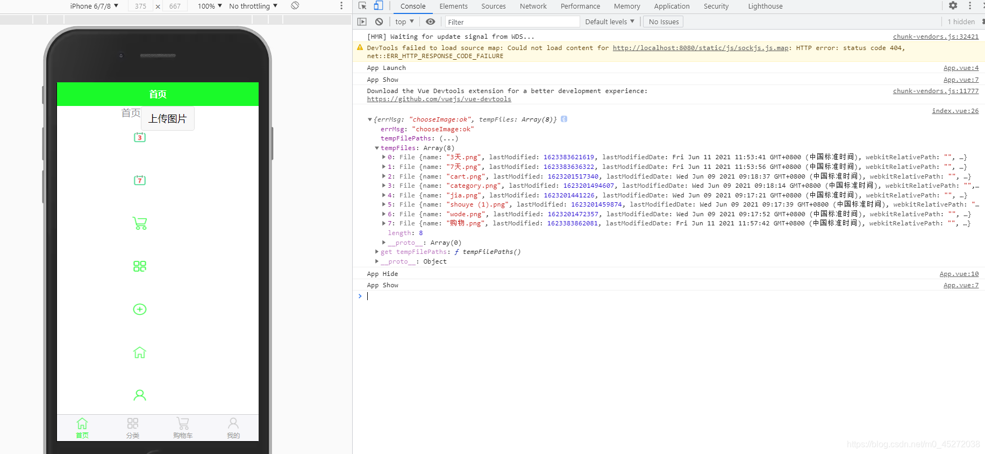Screen dimensions: 985x454
Task: Show console sidebar icon
Action: pyautogui.click(x=362, y=22)
